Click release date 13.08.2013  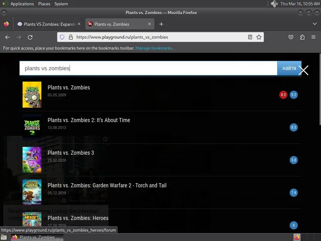(57, 127)
